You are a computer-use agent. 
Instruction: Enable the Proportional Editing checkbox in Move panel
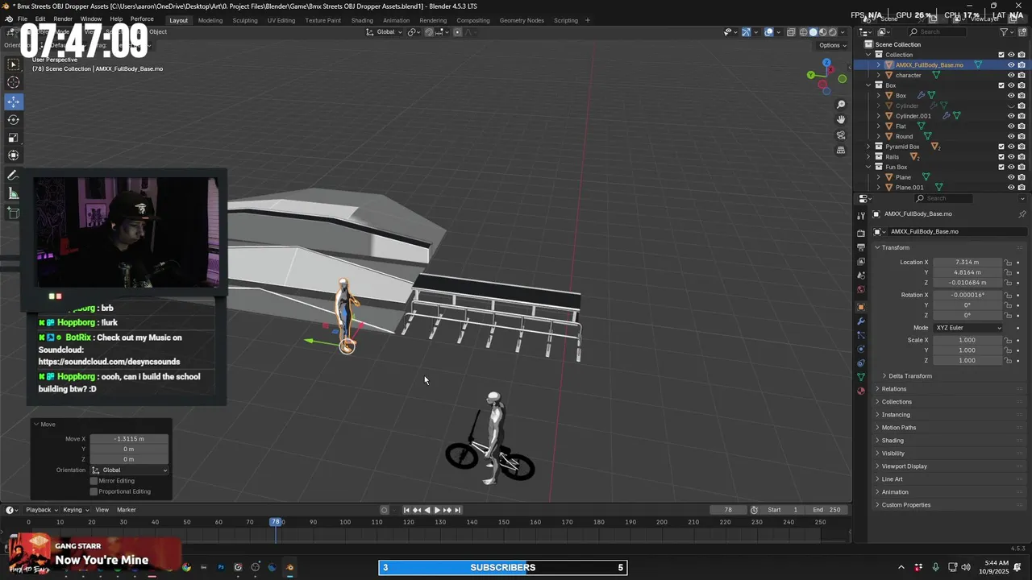(x=94, y=491)
